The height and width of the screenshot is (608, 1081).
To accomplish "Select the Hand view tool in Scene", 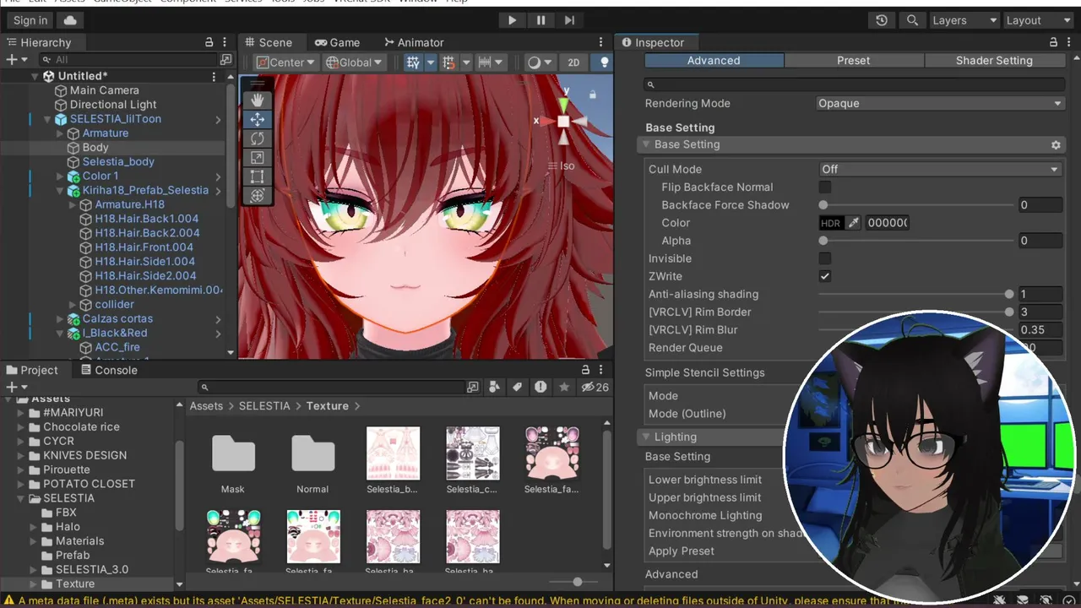I will pyautogui.click(x=258, y=100).
